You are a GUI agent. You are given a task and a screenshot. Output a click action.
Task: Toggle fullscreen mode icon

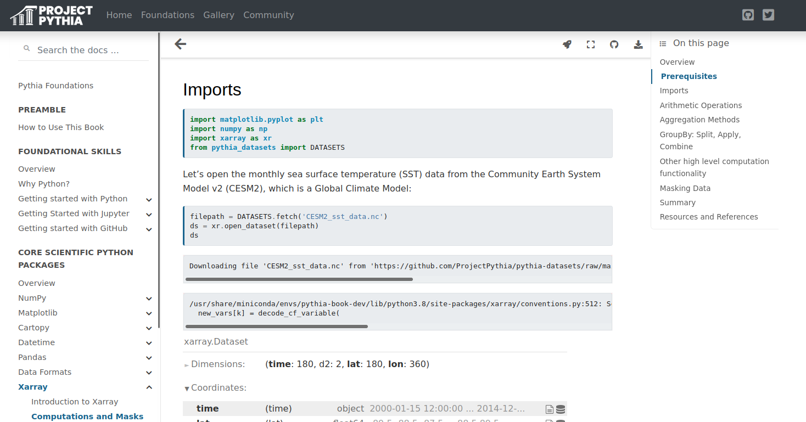[x=591, y=44]
